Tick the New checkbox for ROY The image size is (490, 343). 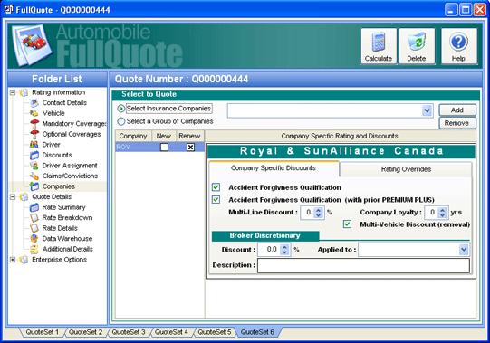tap(164, 148)
